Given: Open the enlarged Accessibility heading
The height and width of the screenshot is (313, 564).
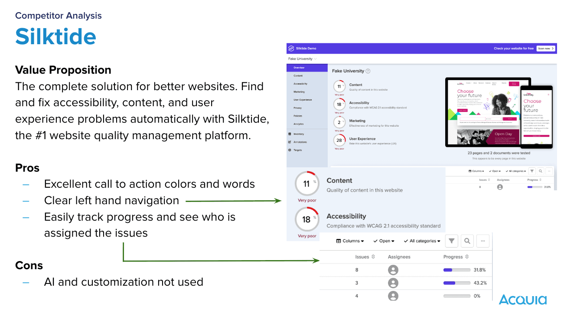Looking at the screenshot, I should pos(346,216).
